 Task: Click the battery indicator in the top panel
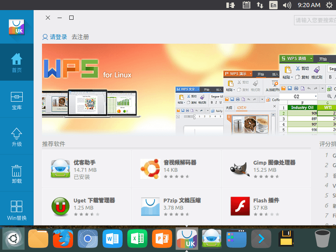[230, 5]
